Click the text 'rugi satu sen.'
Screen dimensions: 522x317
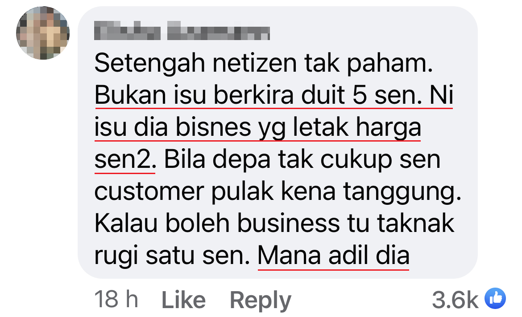click(172, 256)
